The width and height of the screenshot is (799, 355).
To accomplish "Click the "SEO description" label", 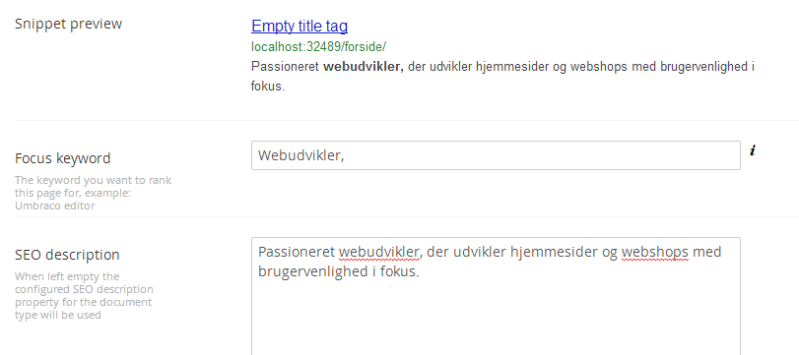I will (x=67, y=255).
